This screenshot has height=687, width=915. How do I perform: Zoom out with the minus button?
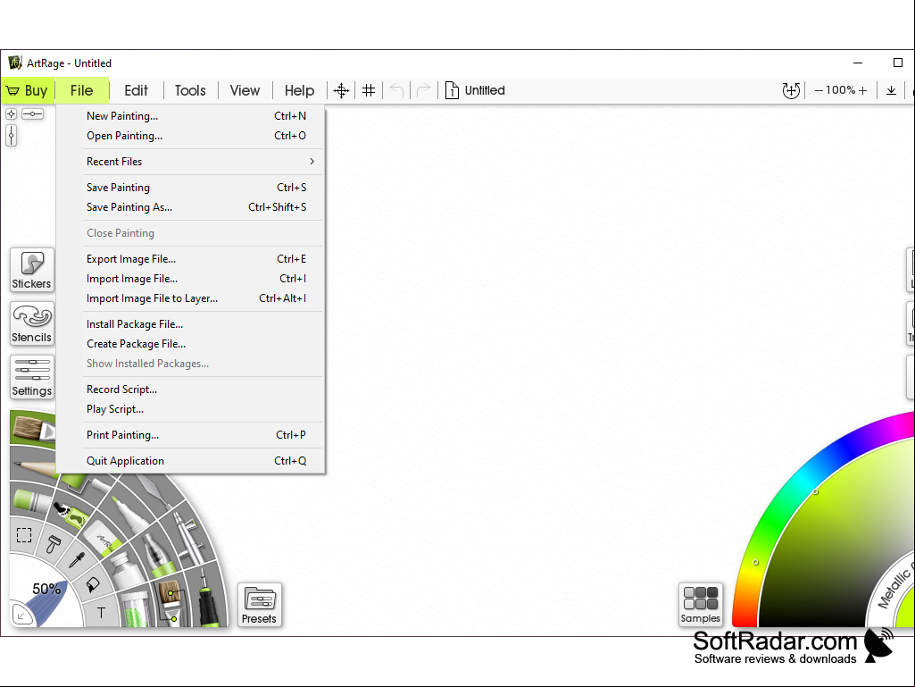(819, 90)
